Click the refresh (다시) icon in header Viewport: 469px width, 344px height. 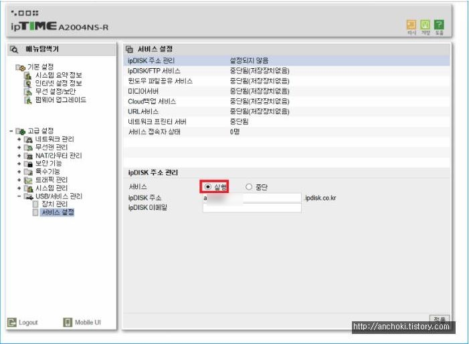tap(411, 25)
